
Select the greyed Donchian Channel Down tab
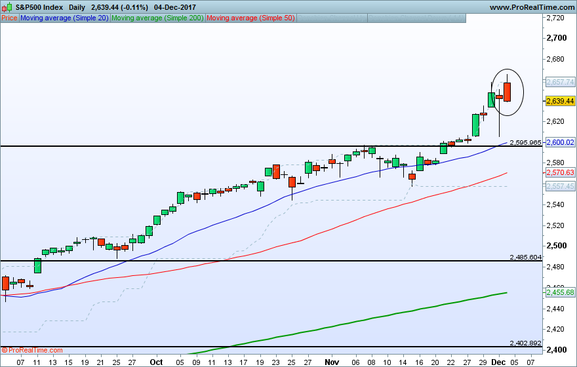click(x=416, y=18)
